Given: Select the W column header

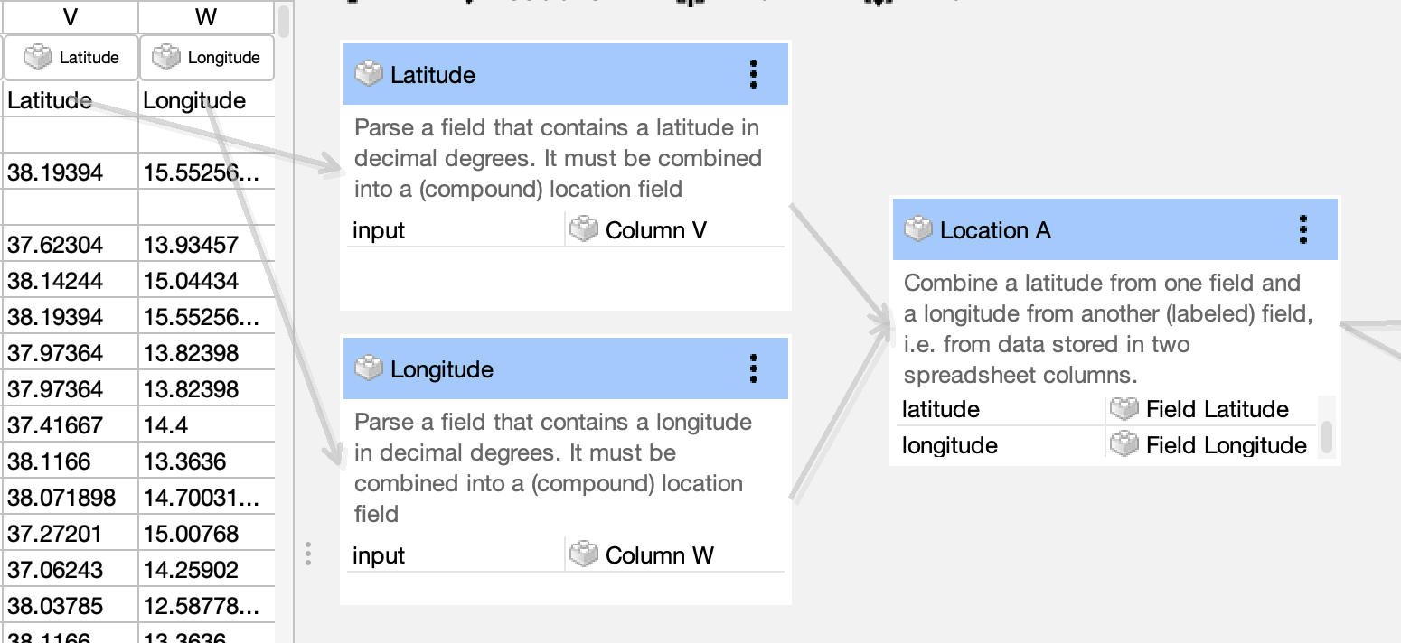Looking at the screenshot, I should click(205, 16).
